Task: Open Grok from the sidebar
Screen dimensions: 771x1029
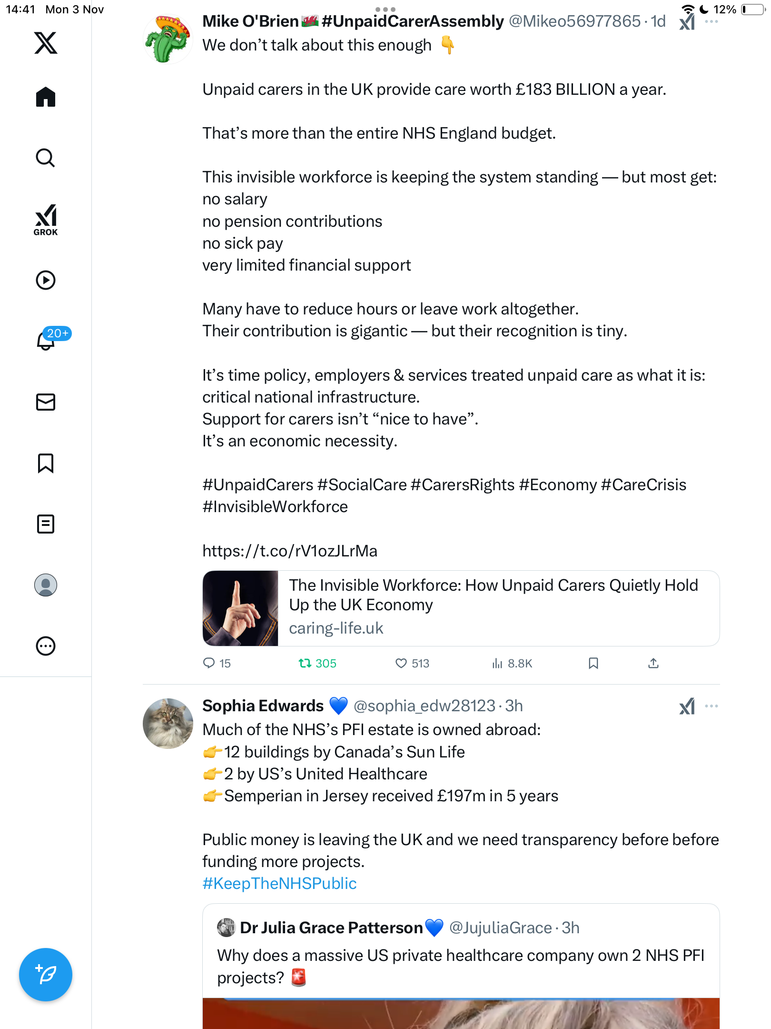Action: [x=46, y=220]
